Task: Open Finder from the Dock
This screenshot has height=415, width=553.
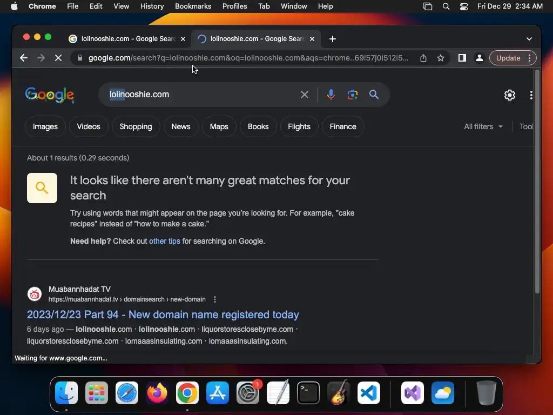Action: pyautogui.click(x=66, y=393)
